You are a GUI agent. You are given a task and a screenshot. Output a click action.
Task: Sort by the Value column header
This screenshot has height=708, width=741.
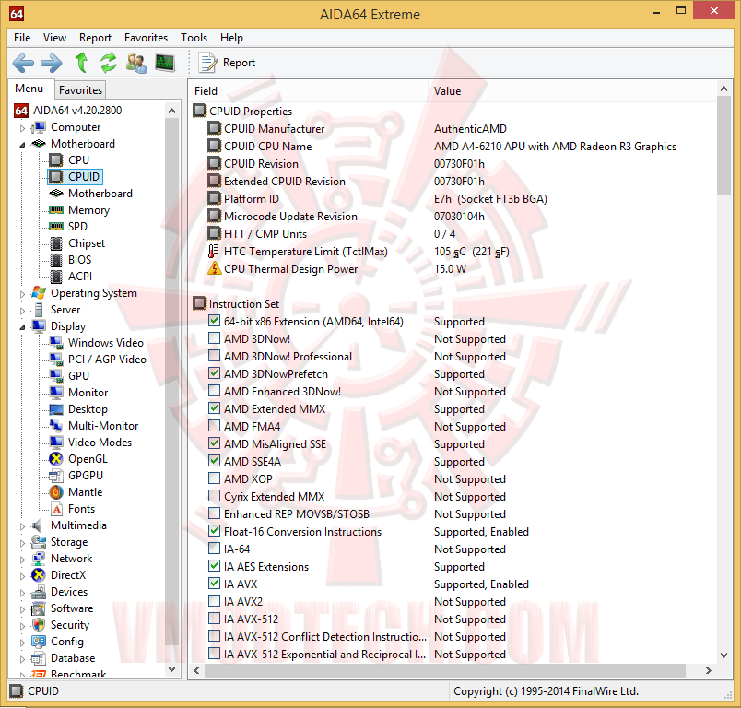(x=572, y=91)
